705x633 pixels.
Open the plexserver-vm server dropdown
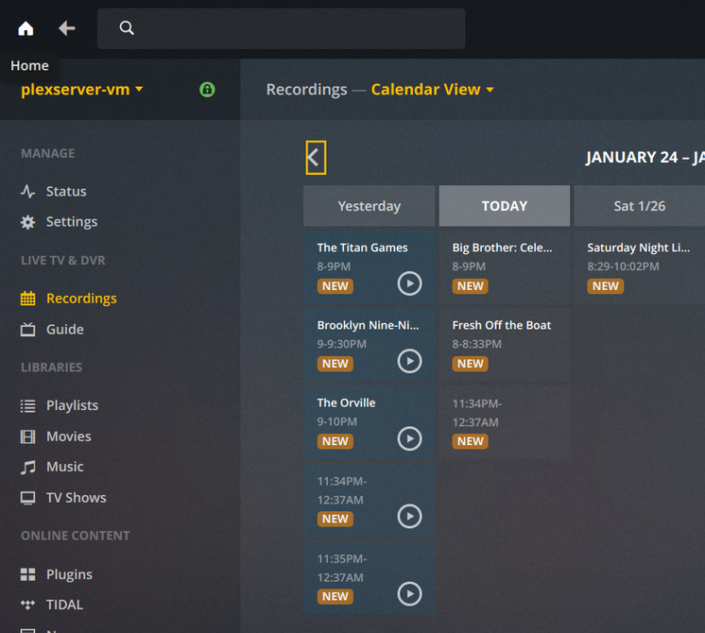(82, 90)
